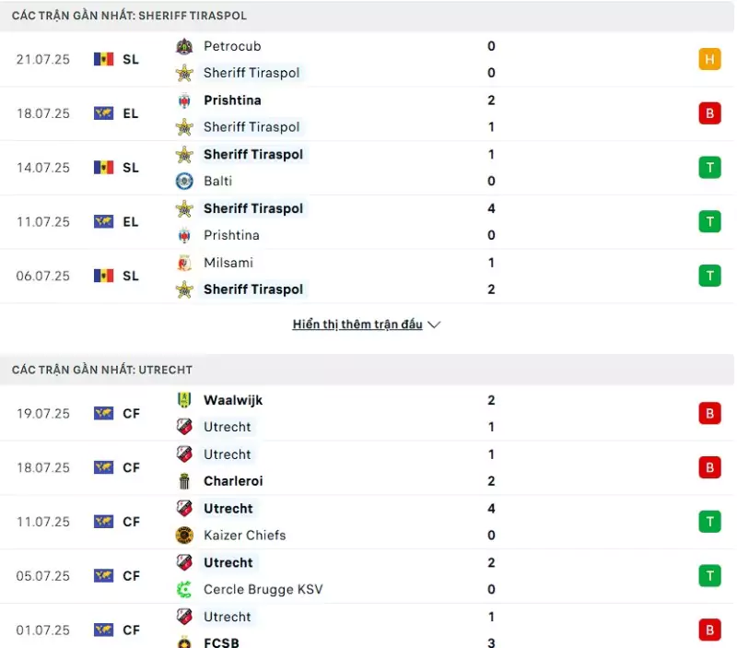The height and width of the screenshot is (648, 737).
Task: Click red B badge for FCSB match
Action: click(x=709, y=630)
